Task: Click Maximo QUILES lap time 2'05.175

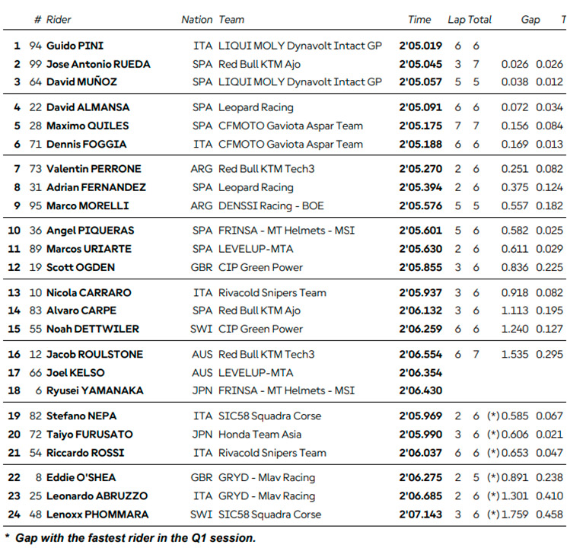Action: (x=421, y=126)
